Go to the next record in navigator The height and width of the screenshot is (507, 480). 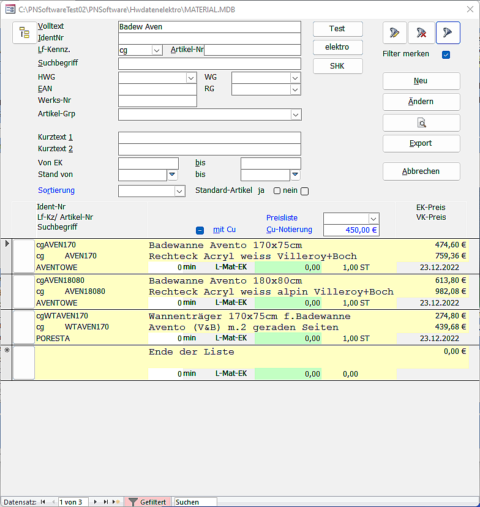(x=96, y=502)
